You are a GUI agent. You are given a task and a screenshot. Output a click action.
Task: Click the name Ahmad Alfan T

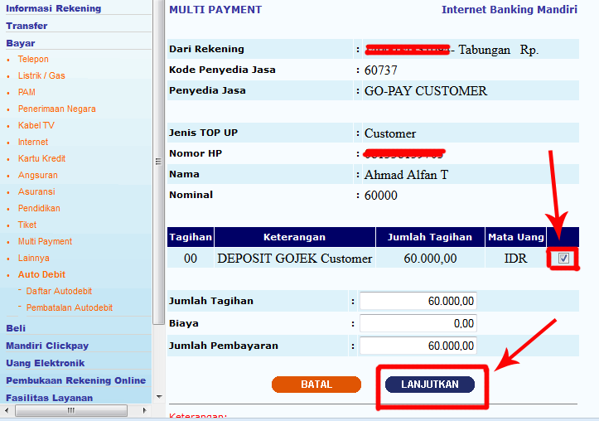point(406,175)
